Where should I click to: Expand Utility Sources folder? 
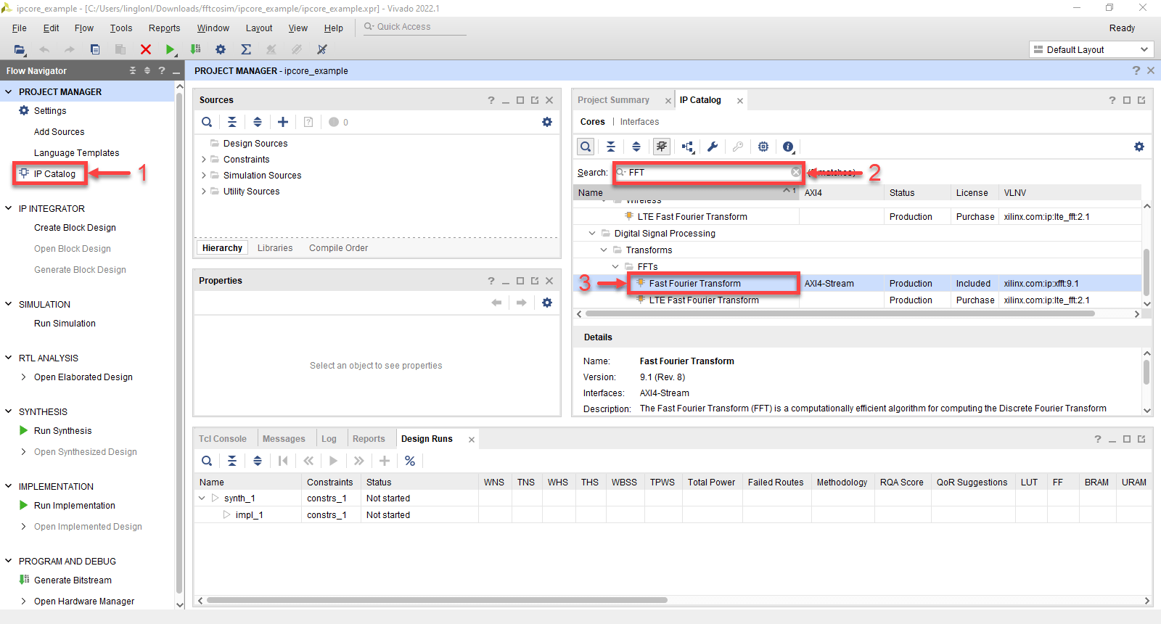203,191
